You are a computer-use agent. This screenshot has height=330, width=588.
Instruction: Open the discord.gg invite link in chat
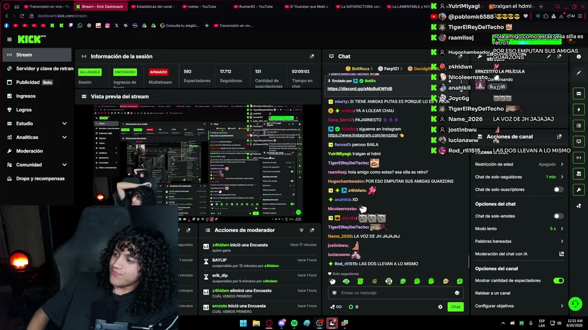pos(360,89)
